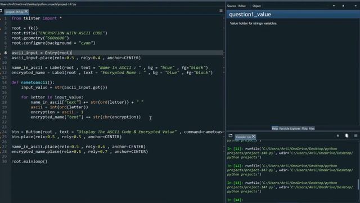Switch to the Plots tab

tap(304, 129)
